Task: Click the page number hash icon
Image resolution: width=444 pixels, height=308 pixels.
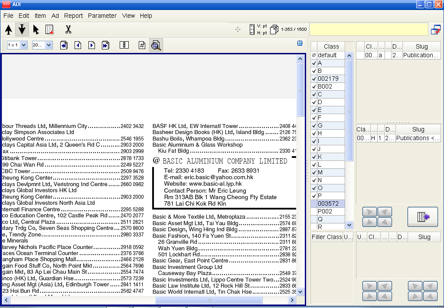Action: click(142, 45)
